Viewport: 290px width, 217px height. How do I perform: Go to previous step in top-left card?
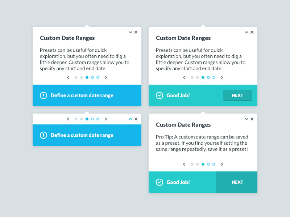[x=68, y=77]
